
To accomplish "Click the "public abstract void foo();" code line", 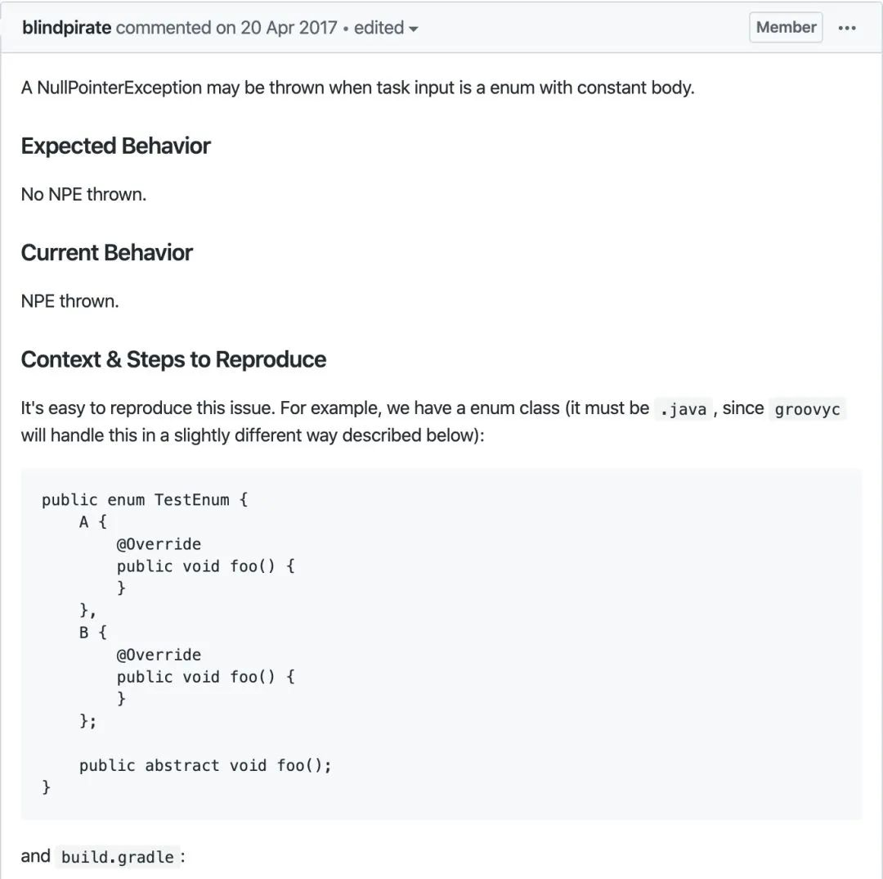I will click(x=205, y=766).
